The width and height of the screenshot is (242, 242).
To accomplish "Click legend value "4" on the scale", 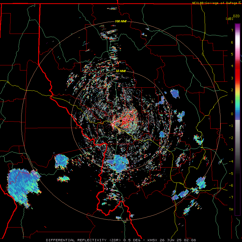I will [x=232, y=66].
